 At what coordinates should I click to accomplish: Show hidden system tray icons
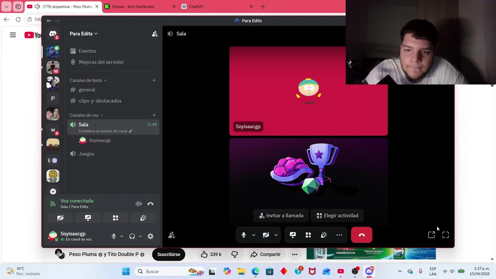400,271
